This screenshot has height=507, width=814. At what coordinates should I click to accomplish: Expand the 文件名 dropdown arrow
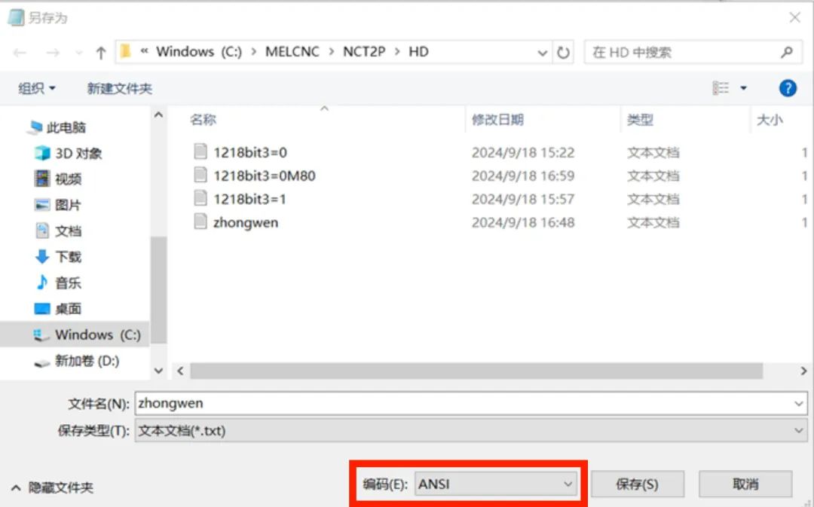[x=798, y=403]
